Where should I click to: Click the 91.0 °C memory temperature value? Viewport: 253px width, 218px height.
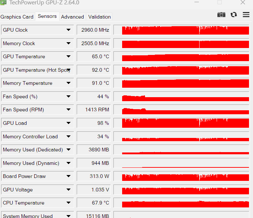(94, 83)
